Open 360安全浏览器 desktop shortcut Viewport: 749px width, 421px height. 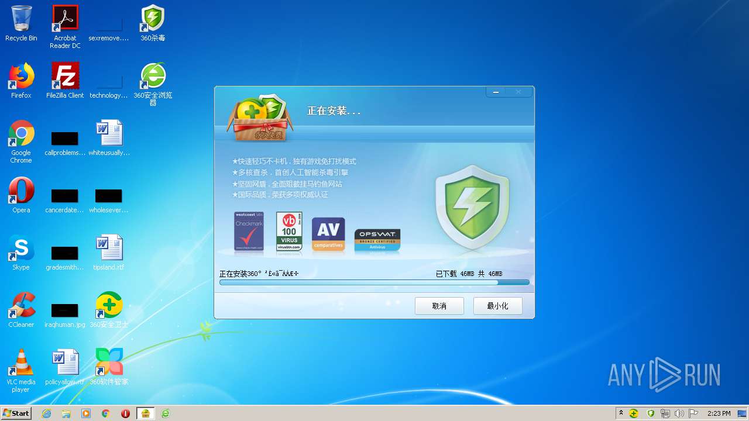(153, 84)
